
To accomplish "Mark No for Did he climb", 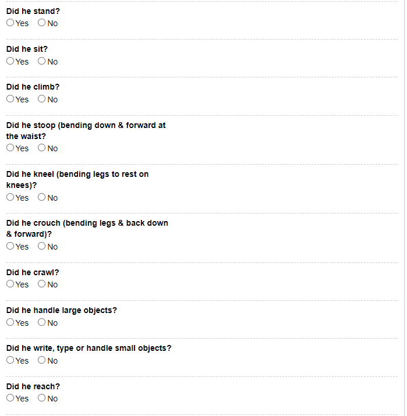I will (x=42, y=99).
